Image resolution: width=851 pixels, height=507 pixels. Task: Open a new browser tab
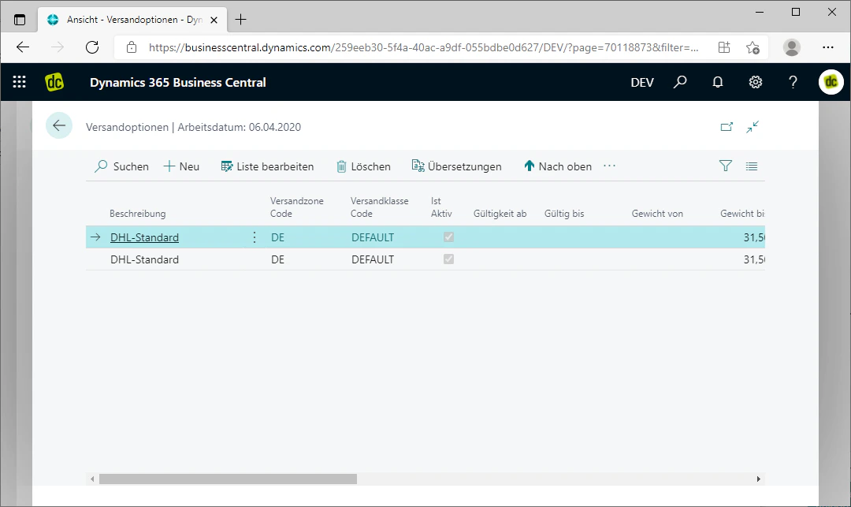pos(240,20)
